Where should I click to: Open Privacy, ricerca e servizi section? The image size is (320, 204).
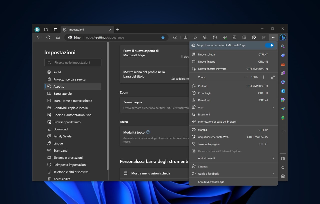click(73, 79)
